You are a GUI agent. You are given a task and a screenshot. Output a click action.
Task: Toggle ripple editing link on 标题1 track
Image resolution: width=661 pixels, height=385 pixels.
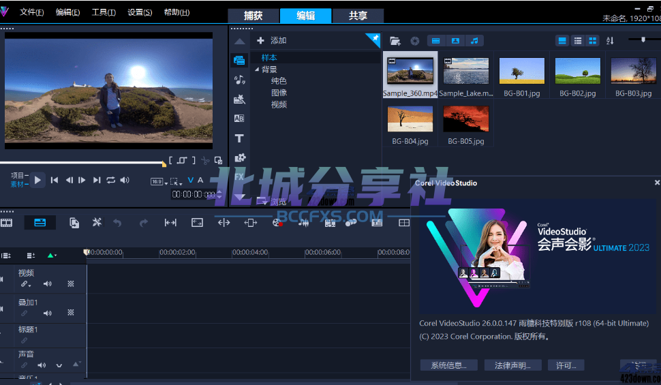(24, 340)
